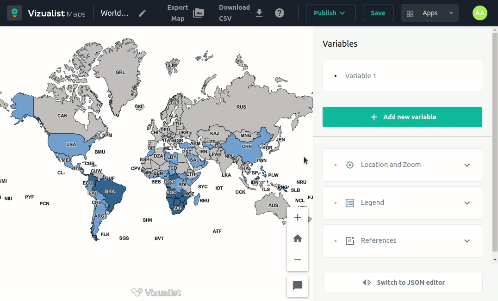The height and width of the screenshot is (301, 498).
Task: Click the Download CSV arrow icon
Action: tap(259, 13)
